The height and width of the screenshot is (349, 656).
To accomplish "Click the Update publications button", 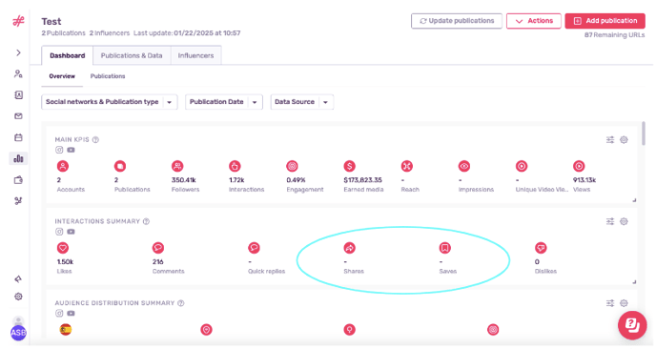I will coord(457,21).
